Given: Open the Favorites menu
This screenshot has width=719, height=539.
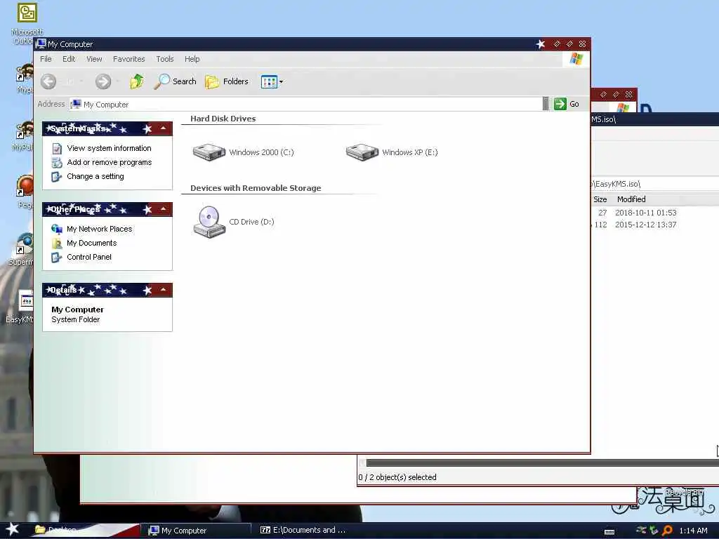Looking at the screenshot, I should 129,59.
